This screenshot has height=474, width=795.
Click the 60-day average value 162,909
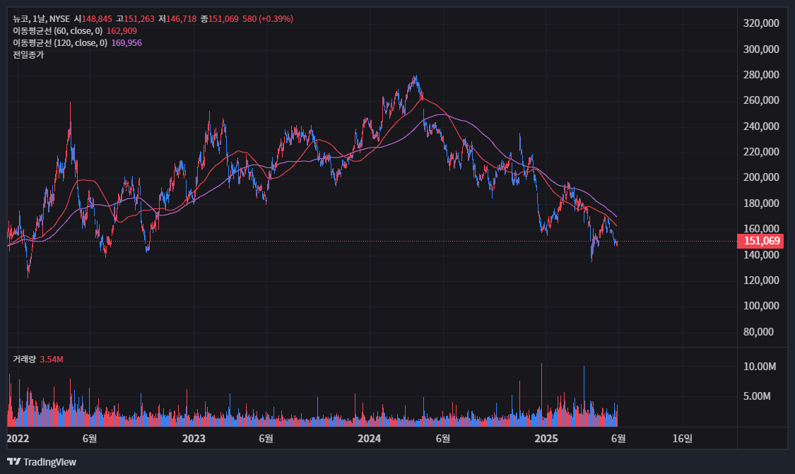tap(122, 31)
